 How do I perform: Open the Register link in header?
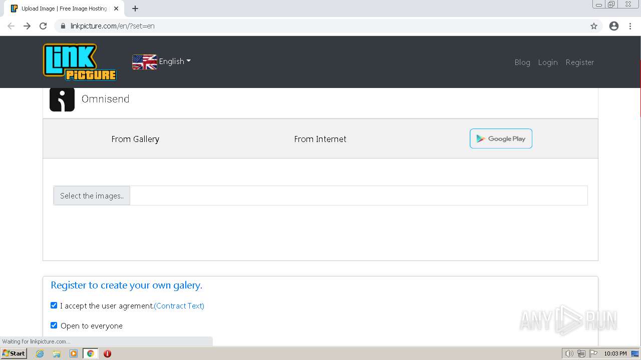pos(580,62)
